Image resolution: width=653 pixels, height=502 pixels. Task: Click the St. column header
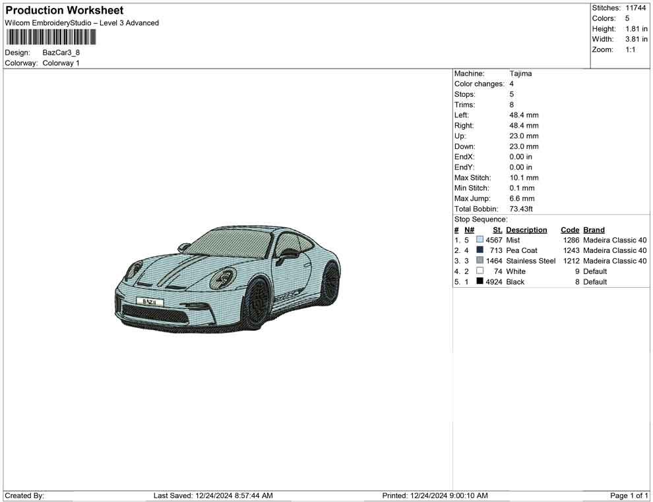coord(497,230)
